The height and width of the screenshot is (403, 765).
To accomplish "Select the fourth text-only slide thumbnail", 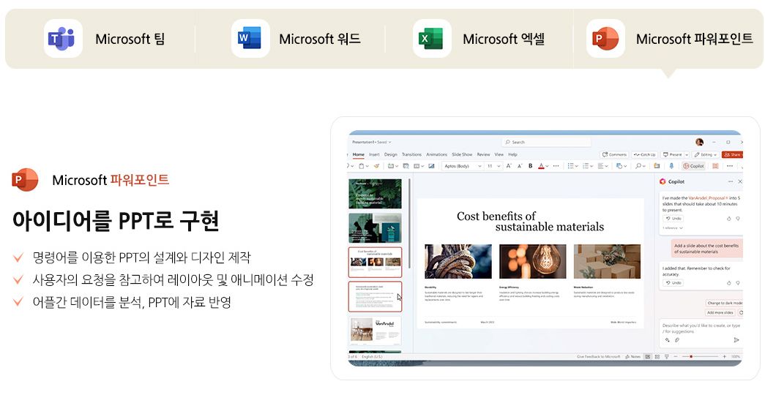I will click(375, 296).
